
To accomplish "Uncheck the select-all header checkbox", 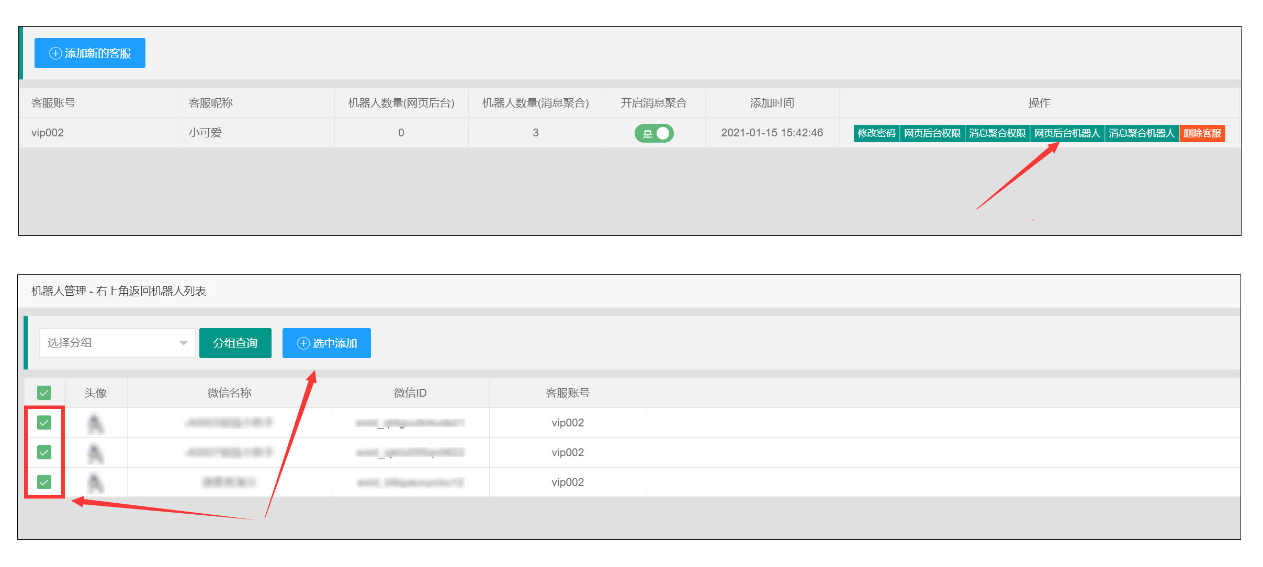I will coord(44,392).
